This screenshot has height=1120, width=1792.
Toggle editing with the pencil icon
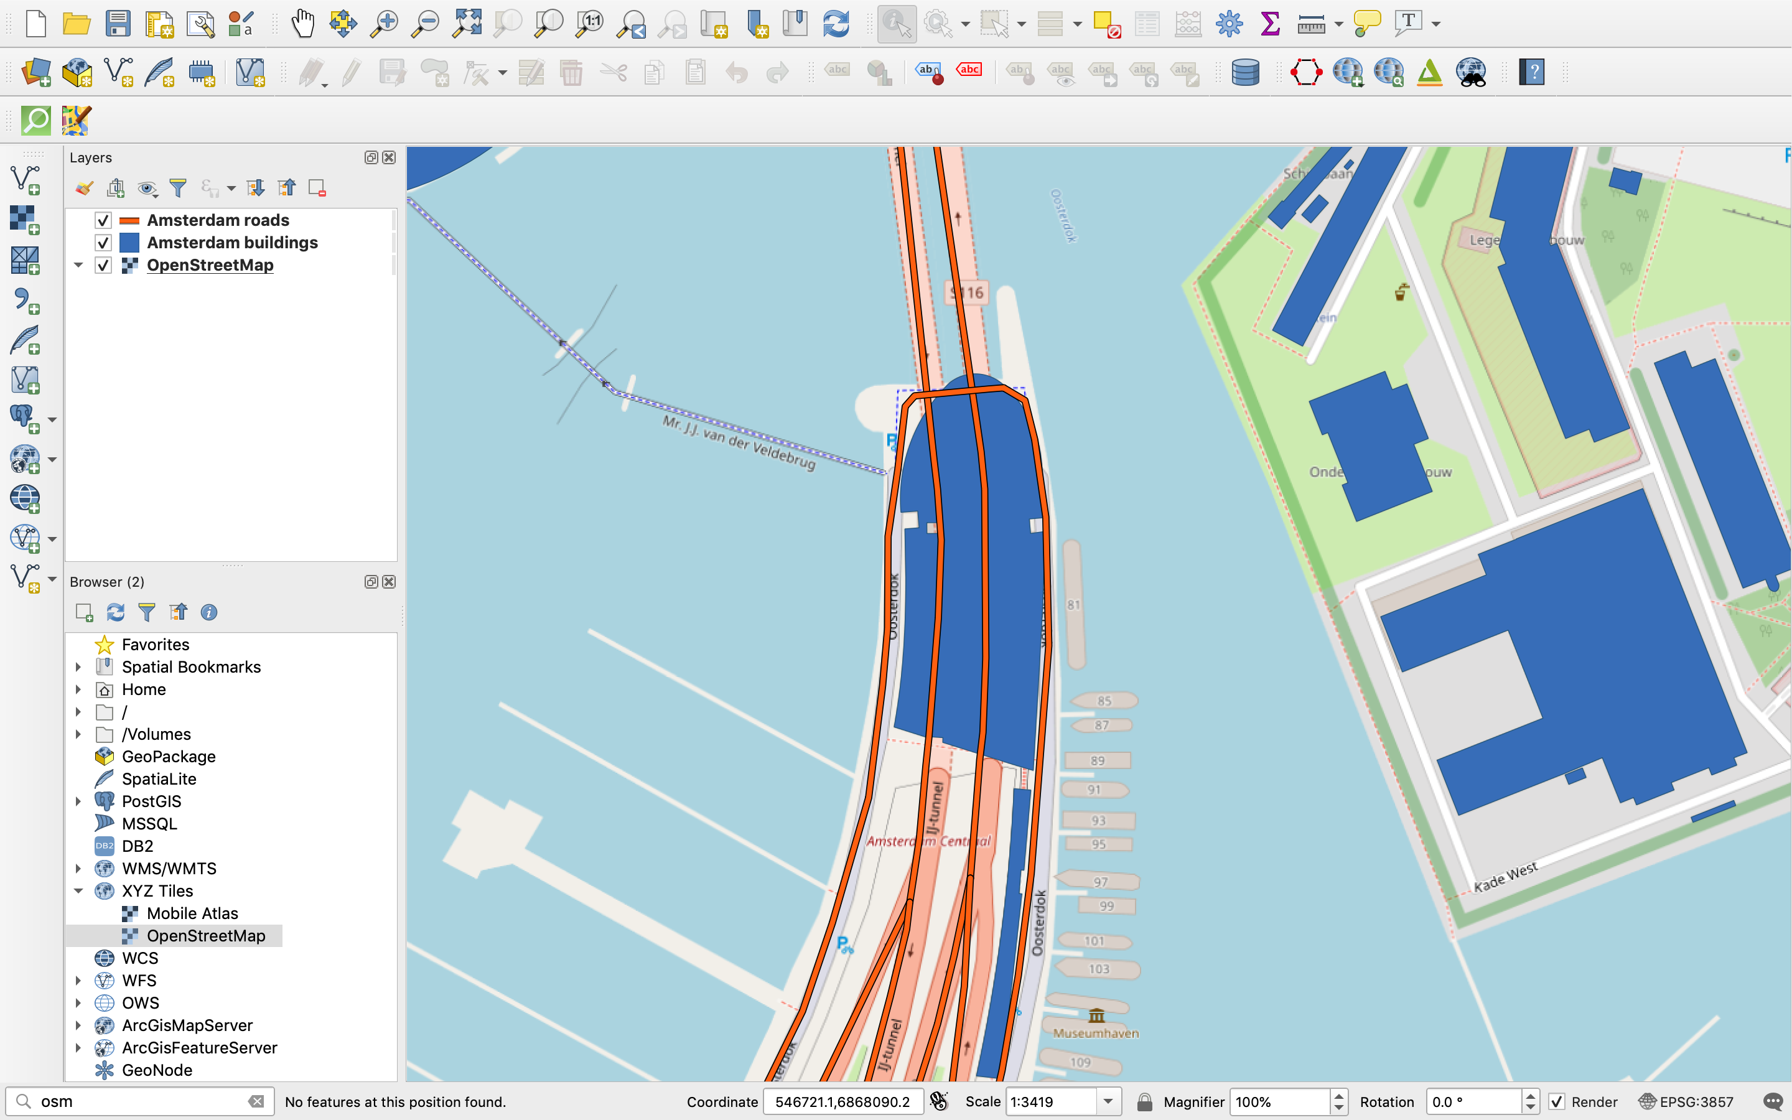click(350, 72)
